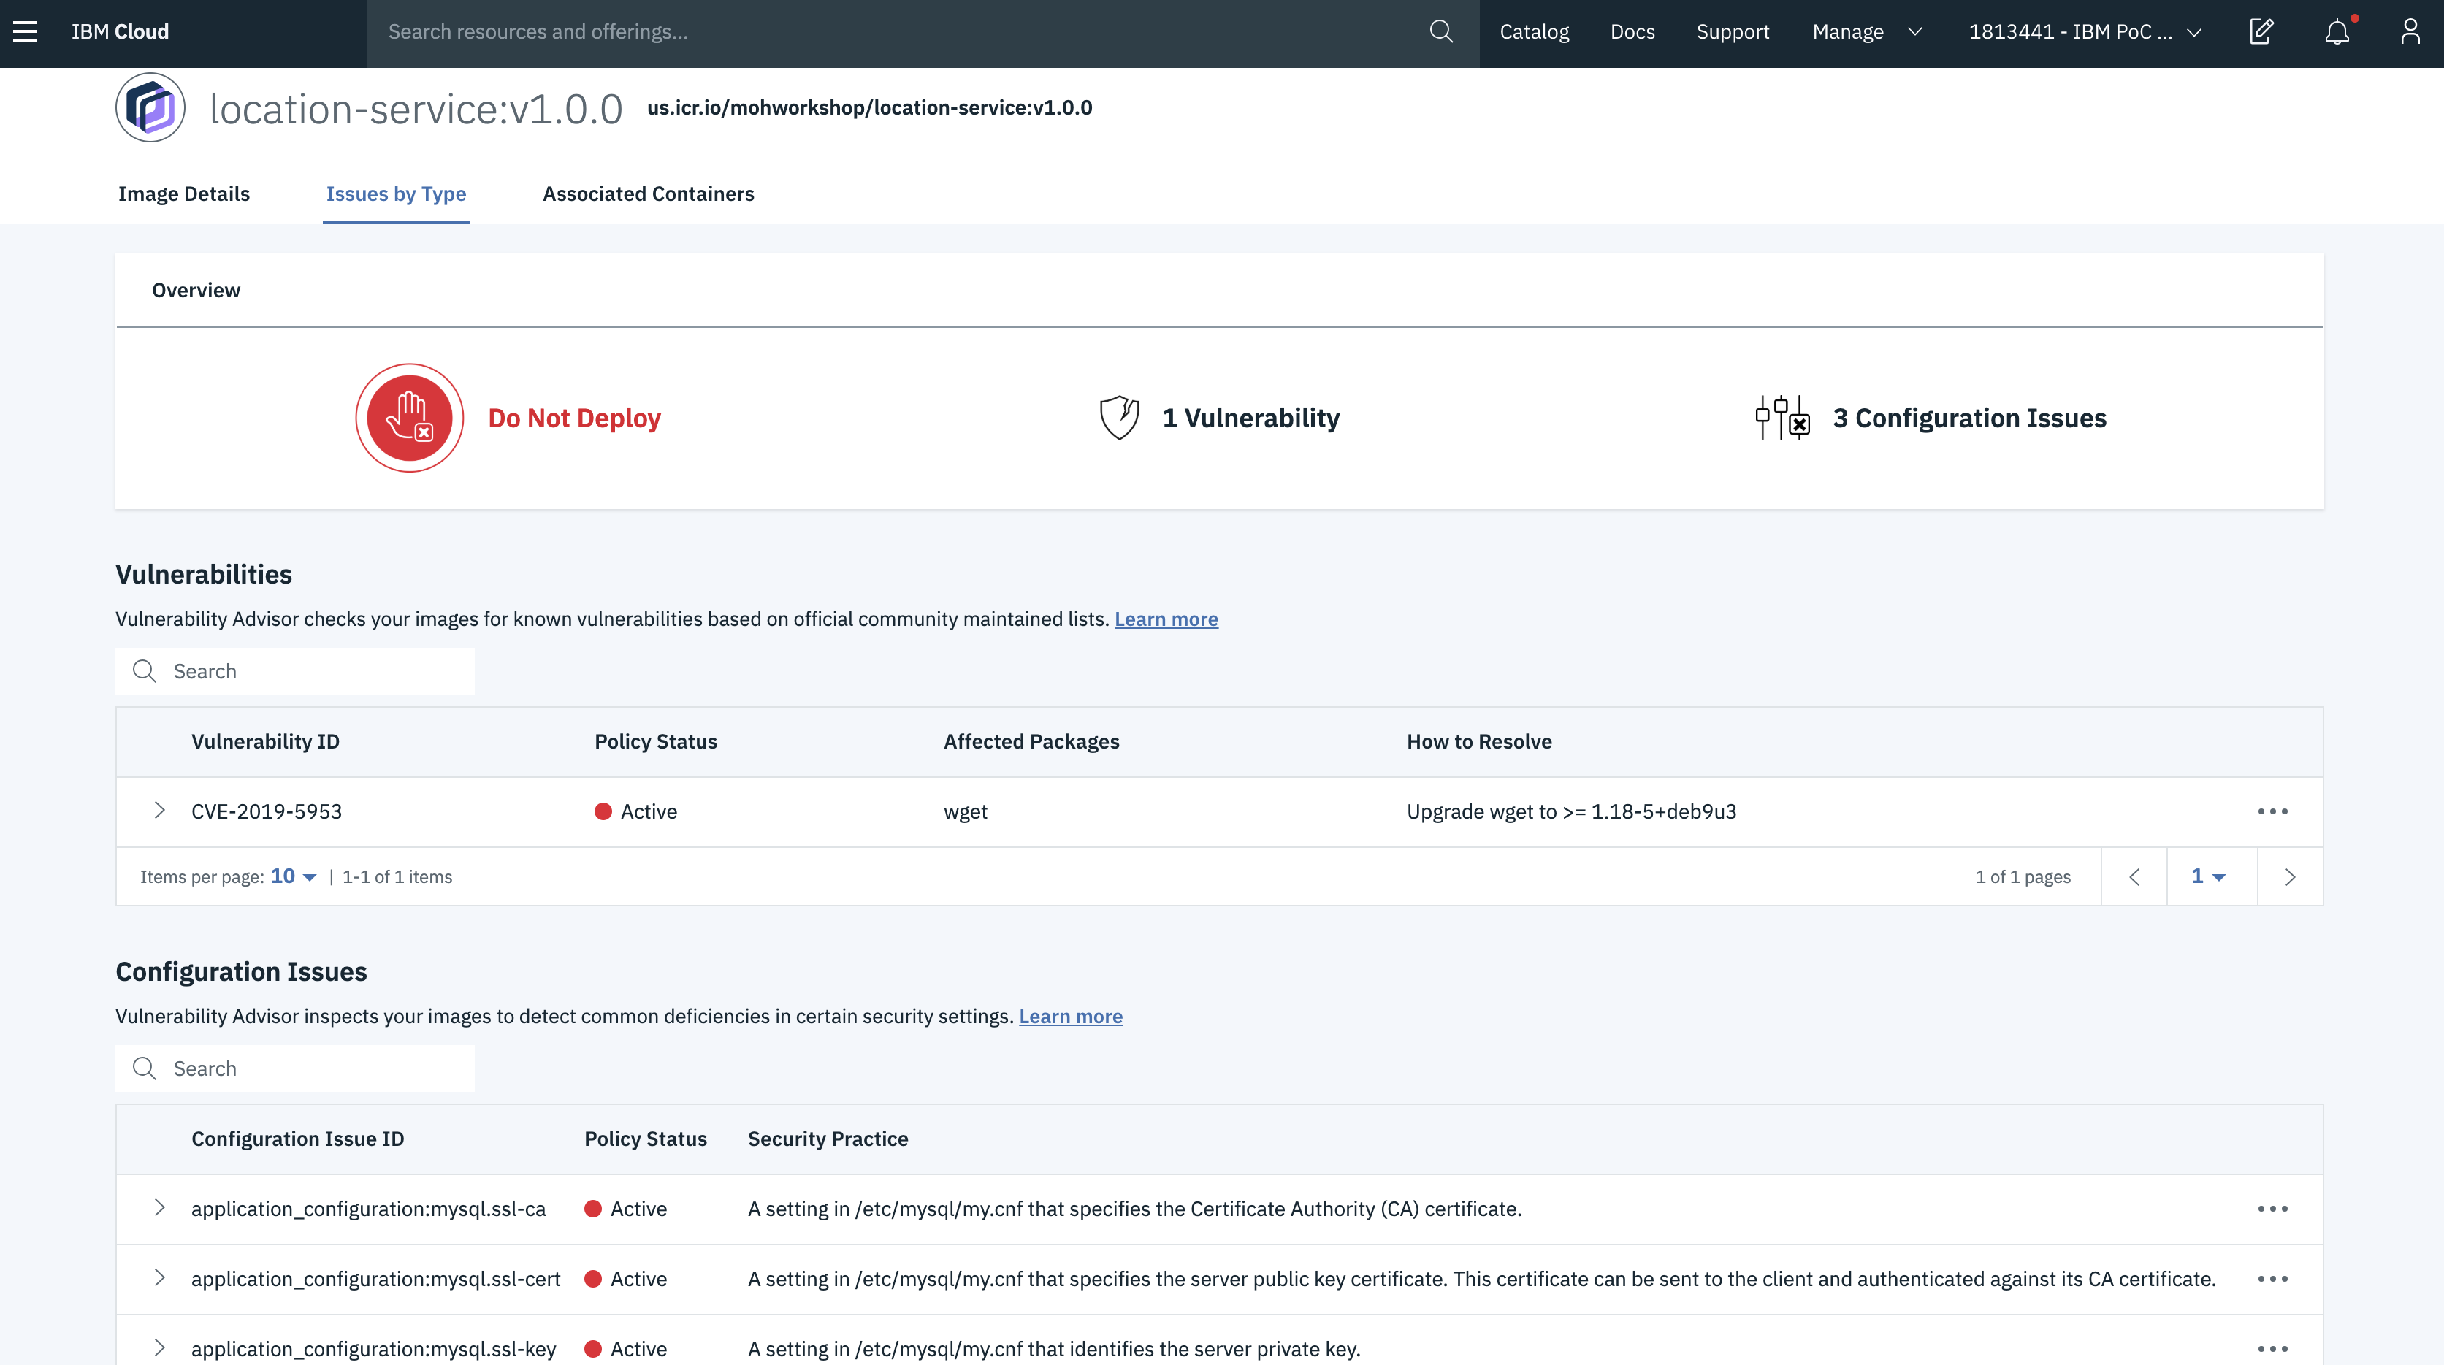Screen dimensions: 2444x1365
Task: Click the global search magnifier icon
Action: pos(1440,31)
